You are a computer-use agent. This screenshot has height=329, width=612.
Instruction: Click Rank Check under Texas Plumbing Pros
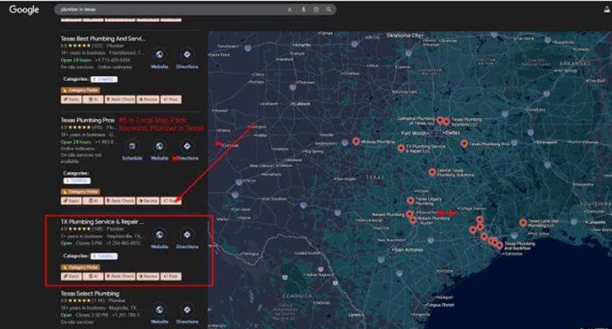(120, 201)
